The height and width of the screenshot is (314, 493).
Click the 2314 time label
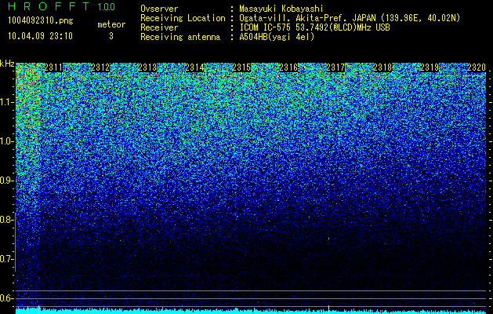(194, 68)
